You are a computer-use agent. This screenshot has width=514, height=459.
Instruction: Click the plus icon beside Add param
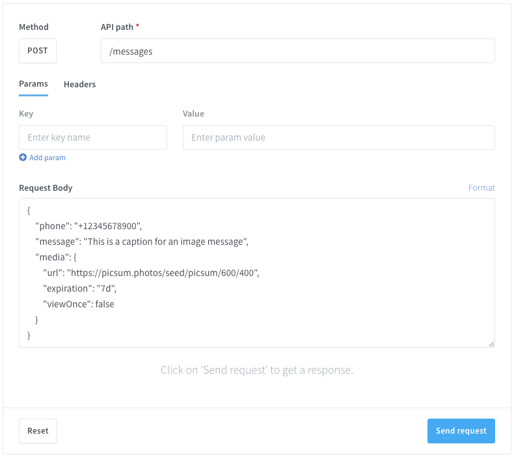[23, 158]
